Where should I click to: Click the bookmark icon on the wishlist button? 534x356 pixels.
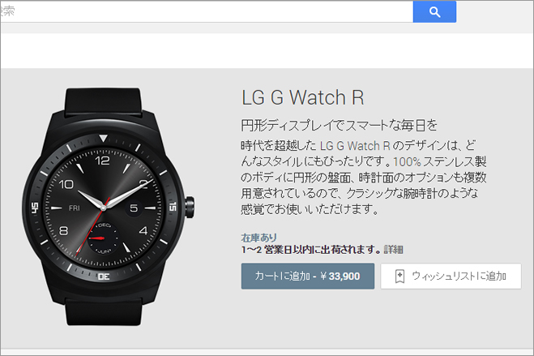399,276
